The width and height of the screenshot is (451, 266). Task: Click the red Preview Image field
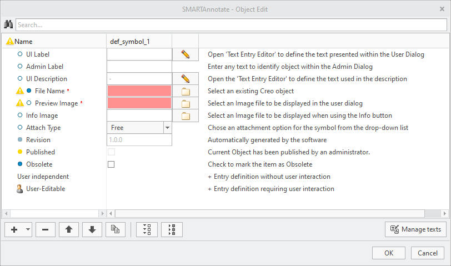[x=139, y=103]
